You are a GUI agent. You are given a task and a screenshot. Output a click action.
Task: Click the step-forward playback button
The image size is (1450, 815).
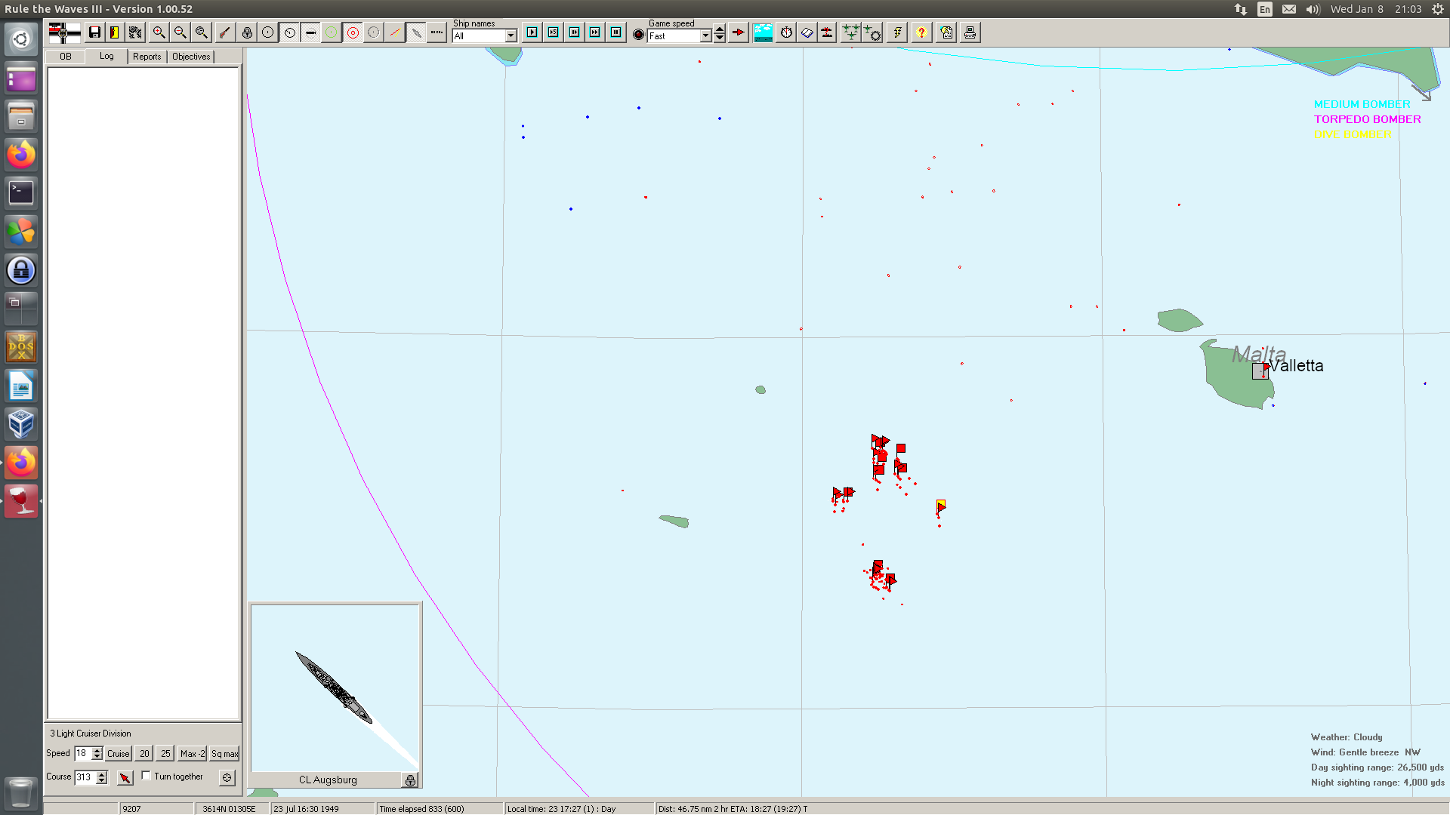click(x=575, y=32)
